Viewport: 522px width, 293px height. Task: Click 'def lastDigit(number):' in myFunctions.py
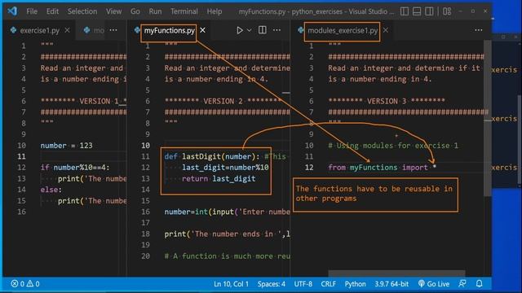point(212,156)
